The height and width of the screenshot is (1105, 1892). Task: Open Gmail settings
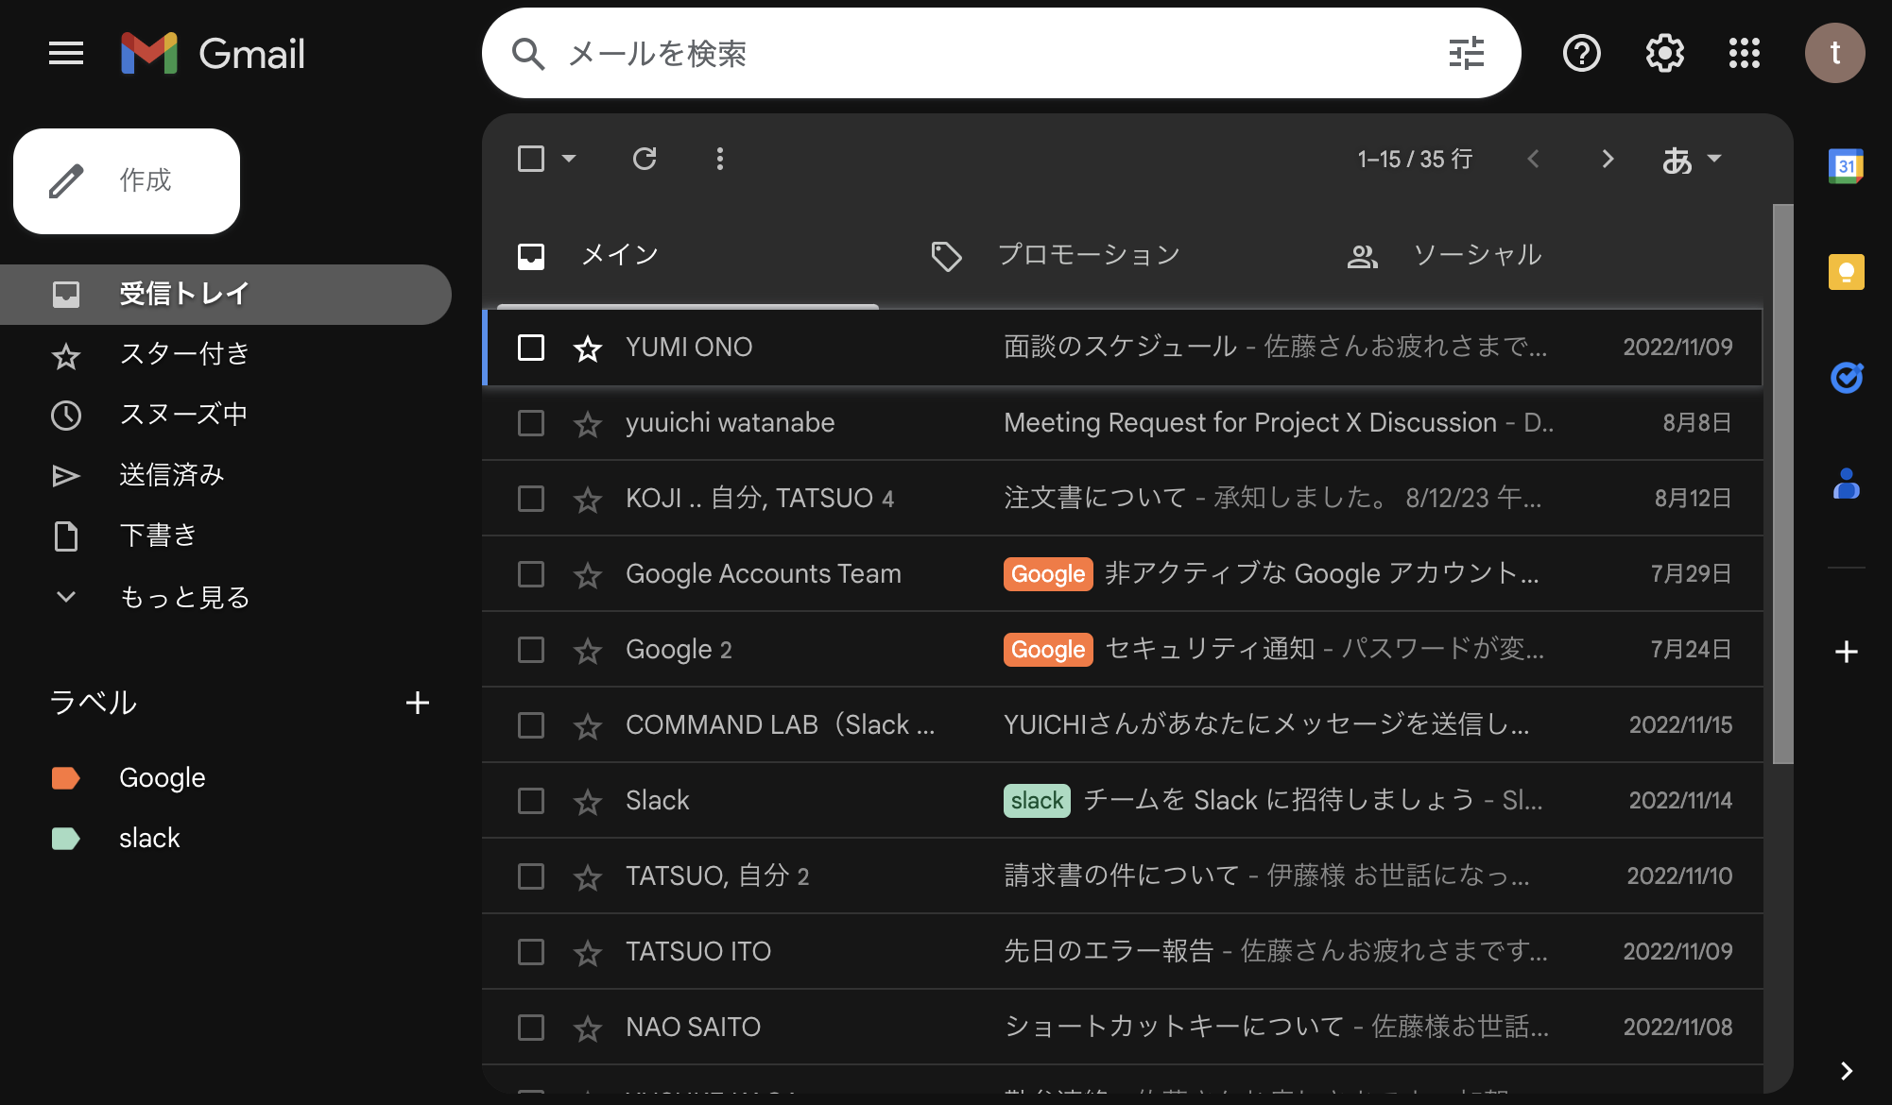click(1663, 53)
